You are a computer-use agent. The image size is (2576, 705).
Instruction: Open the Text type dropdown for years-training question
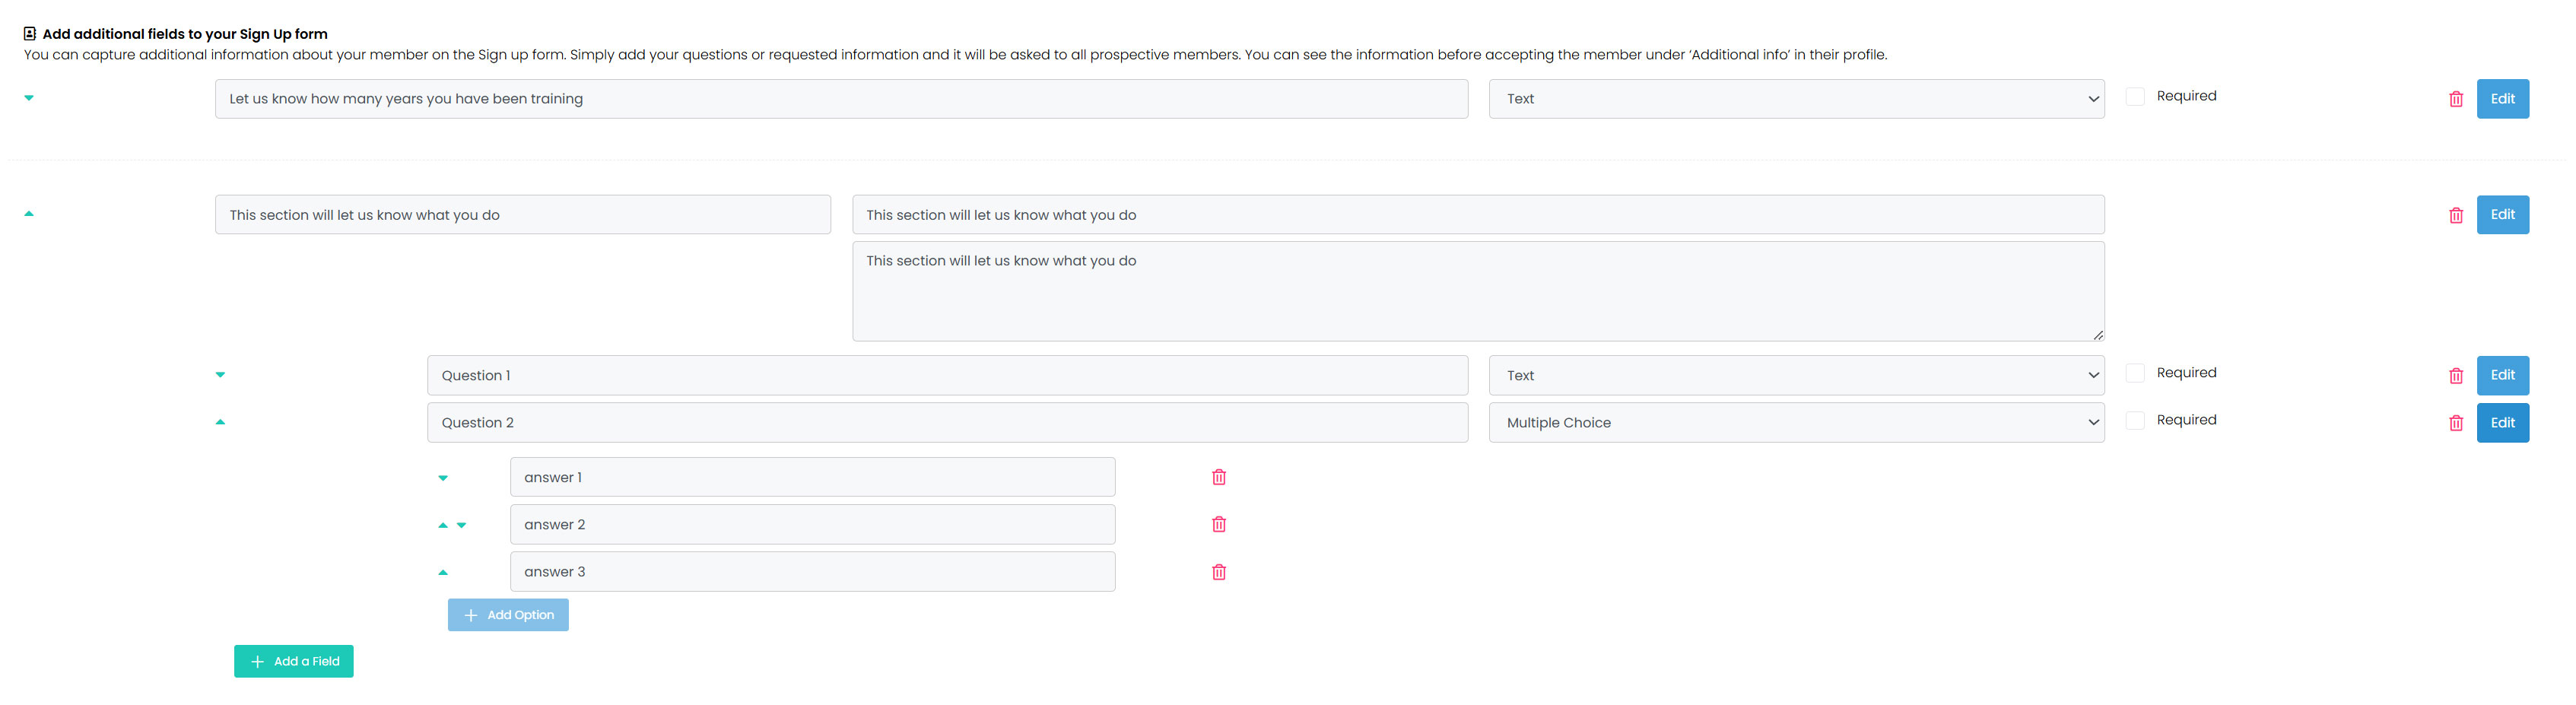coord(1796,99)
